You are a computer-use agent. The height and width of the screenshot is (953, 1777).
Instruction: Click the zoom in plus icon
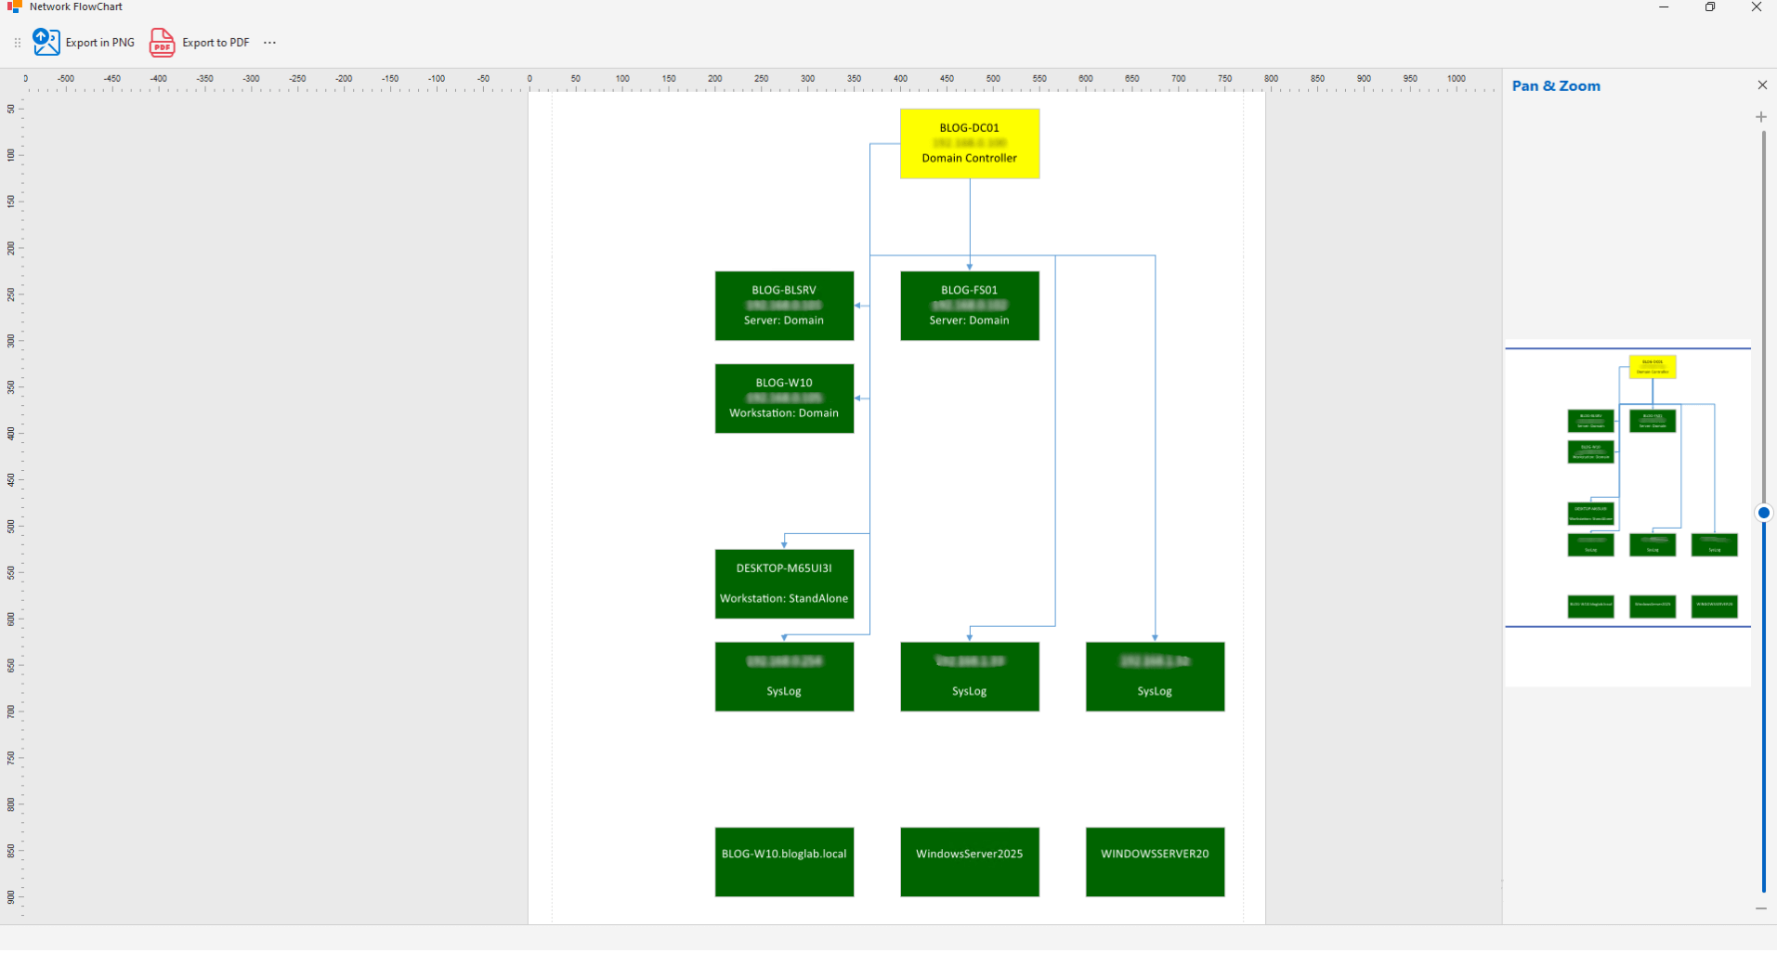[x=1761, y=117]
